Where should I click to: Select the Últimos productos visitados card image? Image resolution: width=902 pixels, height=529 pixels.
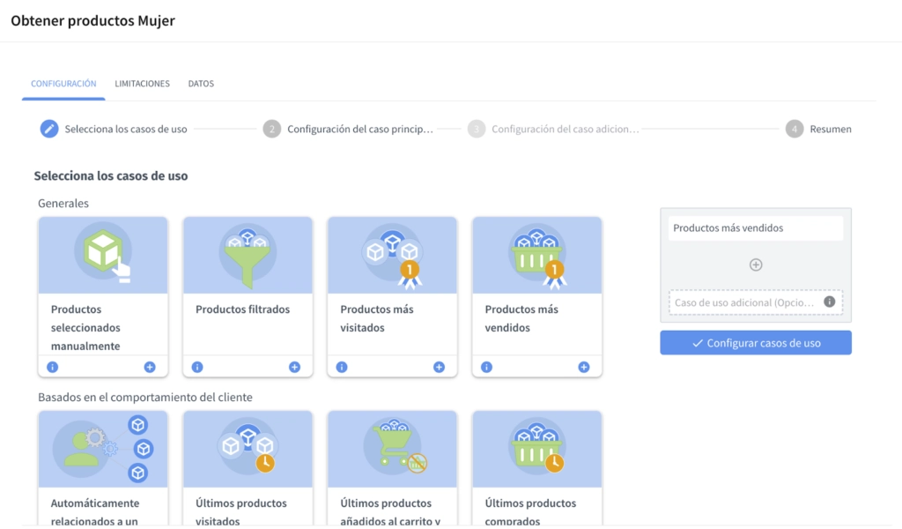[248, 449]
